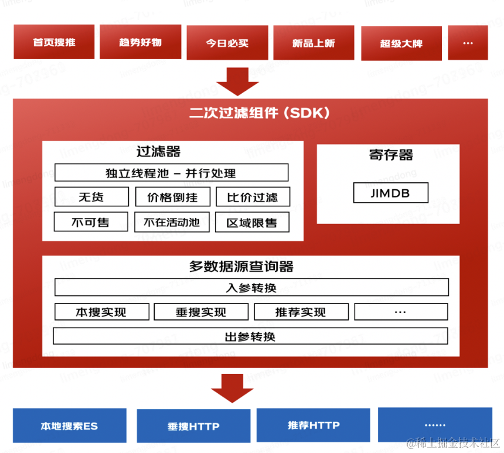This screenshot has height=453, width=504.
Task: Click the JIMDB box
Action: [x=390, y=193]
